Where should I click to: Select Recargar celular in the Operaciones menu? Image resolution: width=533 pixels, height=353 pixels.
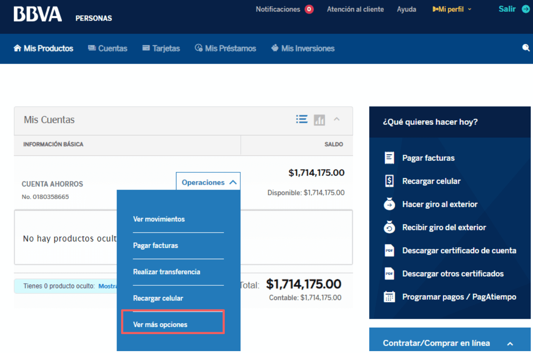(158, 298)
